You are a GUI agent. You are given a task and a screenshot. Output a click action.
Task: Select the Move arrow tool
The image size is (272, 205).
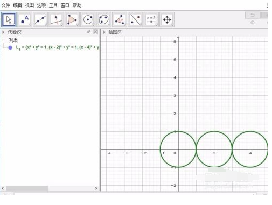[9, 19]
